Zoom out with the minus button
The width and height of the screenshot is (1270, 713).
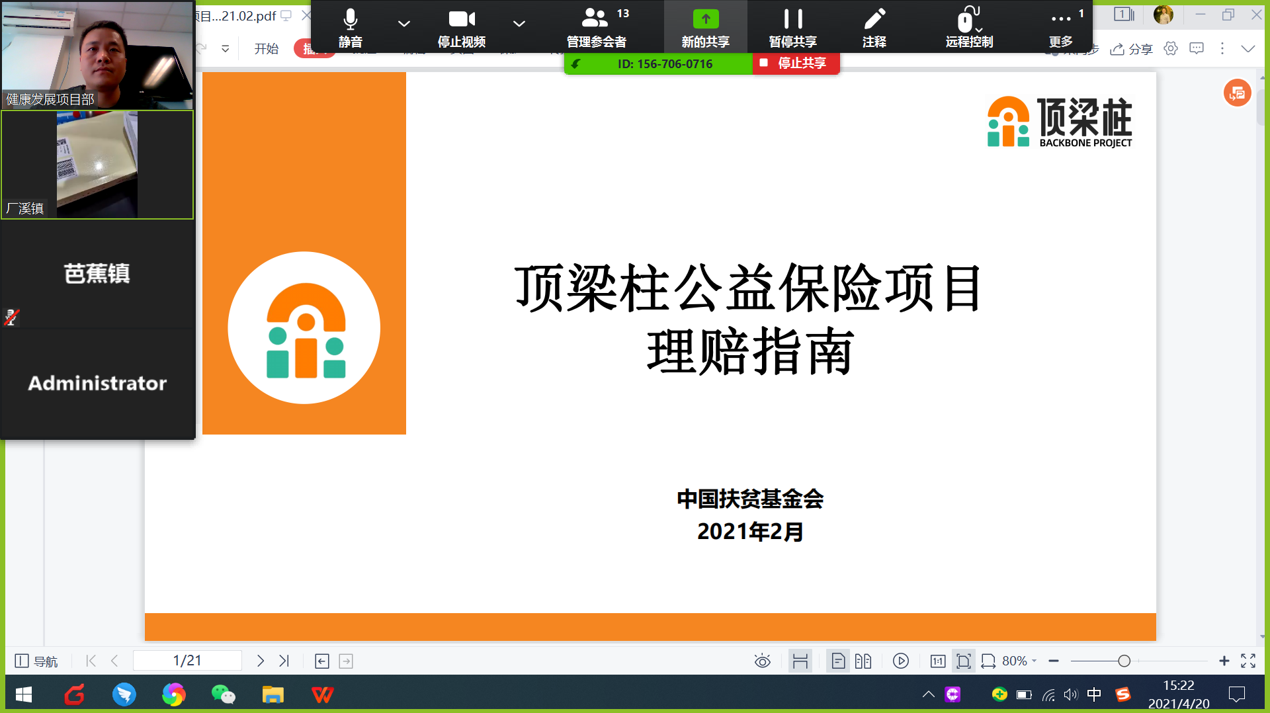(1054, 661)
